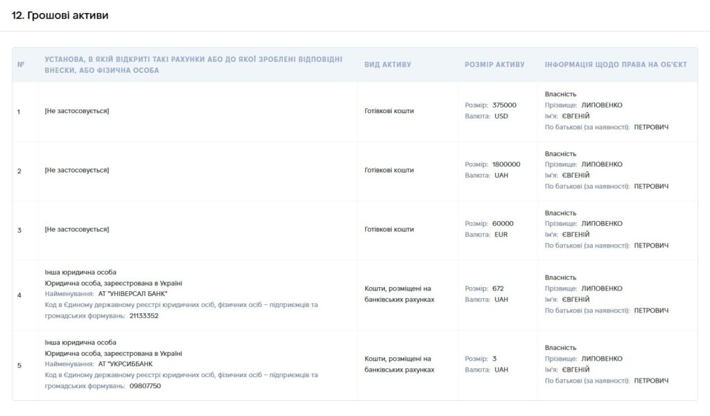Select the bank name АТ "УКРСИББАНК"
This screenshot has width=710, height=416.
[x=125, y=364]
